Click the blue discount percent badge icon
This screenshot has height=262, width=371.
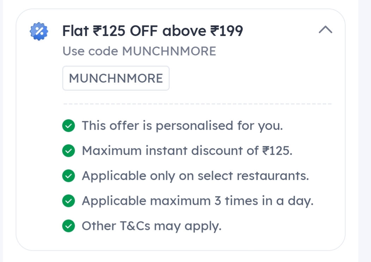(38, 31)
